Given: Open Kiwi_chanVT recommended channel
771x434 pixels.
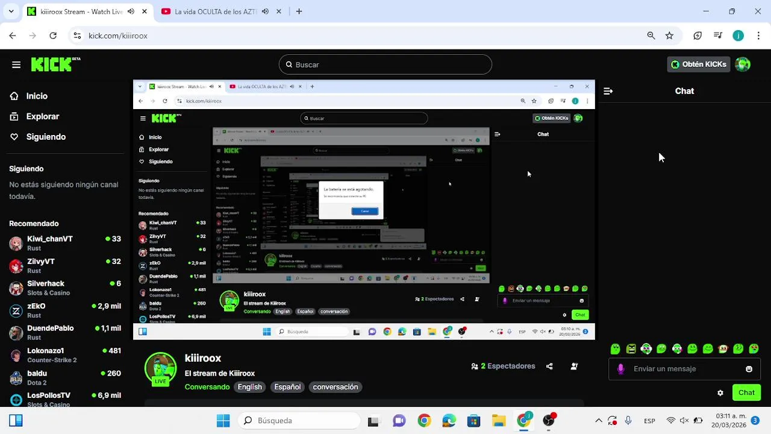Looking at the screenshot, I should tap(65, 243).
